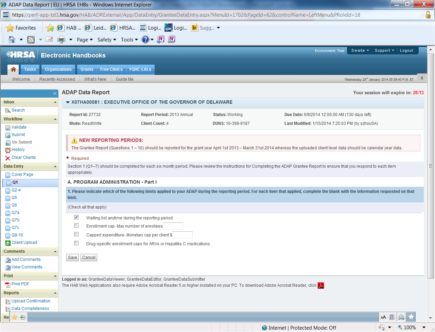Click the Add to Favorites Bar star icon
The image size is (435, 332).
pyautogui.click(x=50, y=28)
